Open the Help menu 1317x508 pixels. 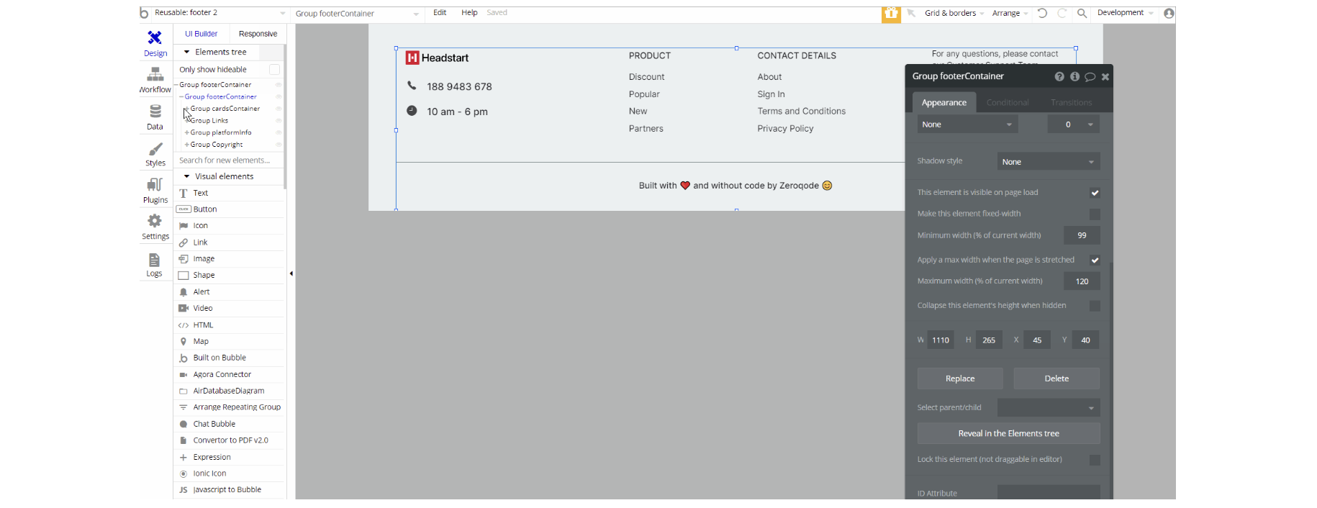469,13
